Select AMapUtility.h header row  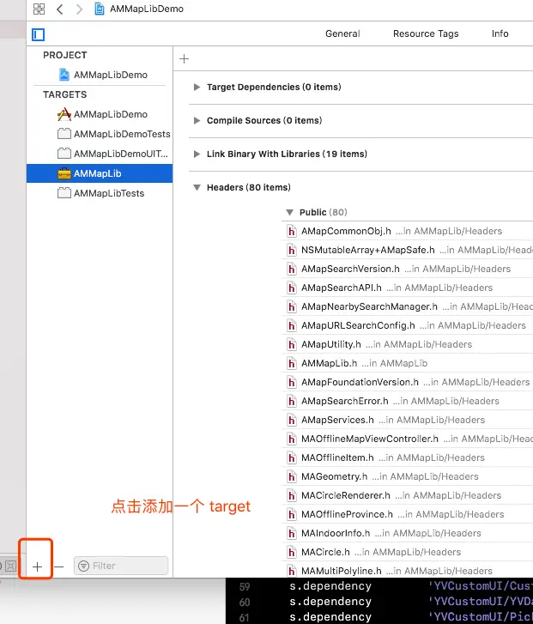tap(407, 345)
